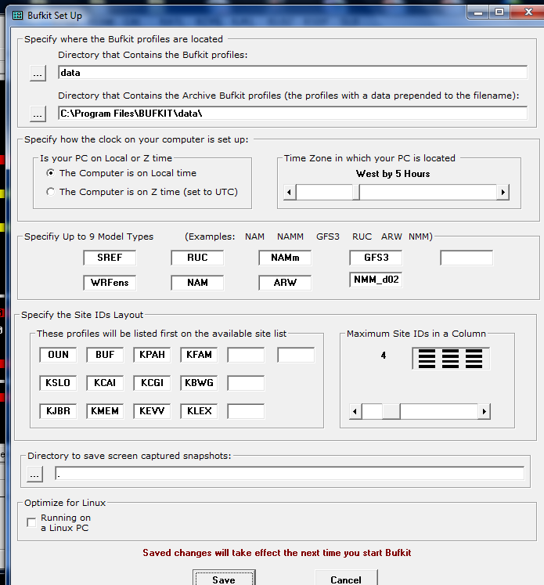
Task: Click the column layout icon beside the number 4
Action: [x=450, y=359]
